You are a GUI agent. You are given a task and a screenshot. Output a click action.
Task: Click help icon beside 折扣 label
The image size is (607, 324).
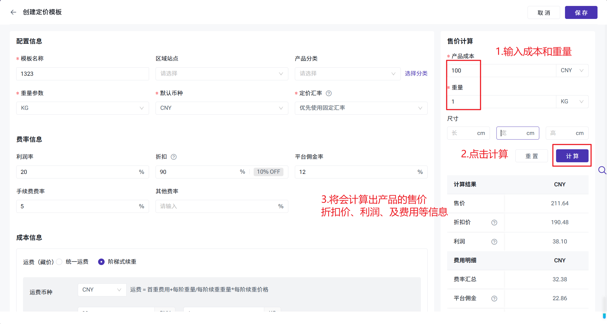tap(174, 157)
